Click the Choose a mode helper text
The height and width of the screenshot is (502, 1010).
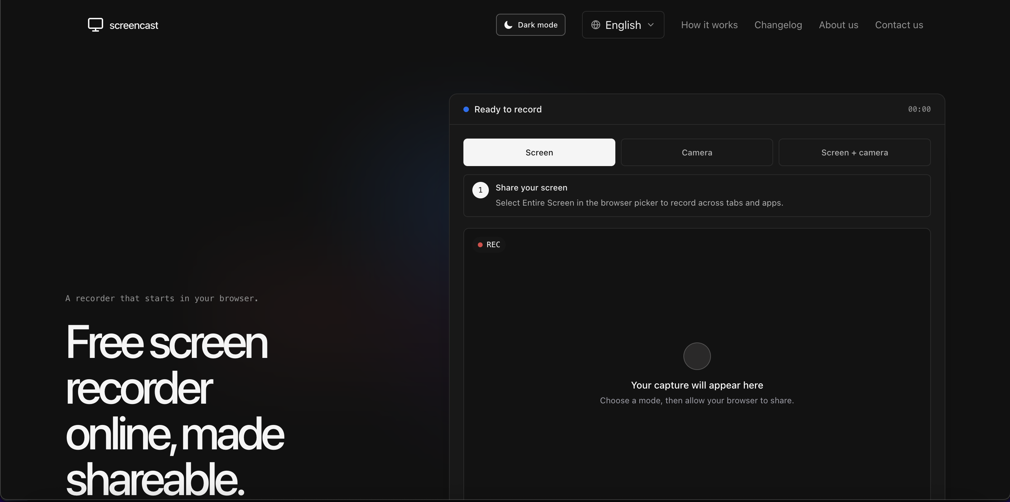pyautogui.click(x=697, y=401)
